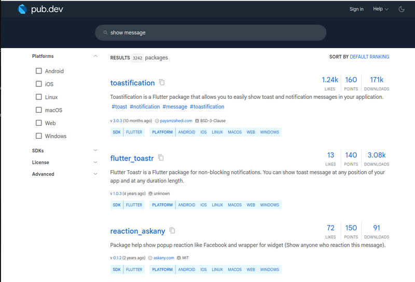Click verified publisher icon beside askany.com
This screenshot has height=282, width=415.
click(150, 258)
